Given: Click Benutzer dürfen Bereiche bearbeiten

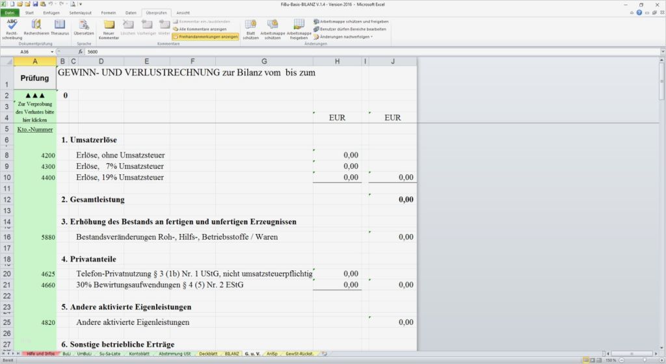Looking at the screenshot, I should click(x=350, y=29).
